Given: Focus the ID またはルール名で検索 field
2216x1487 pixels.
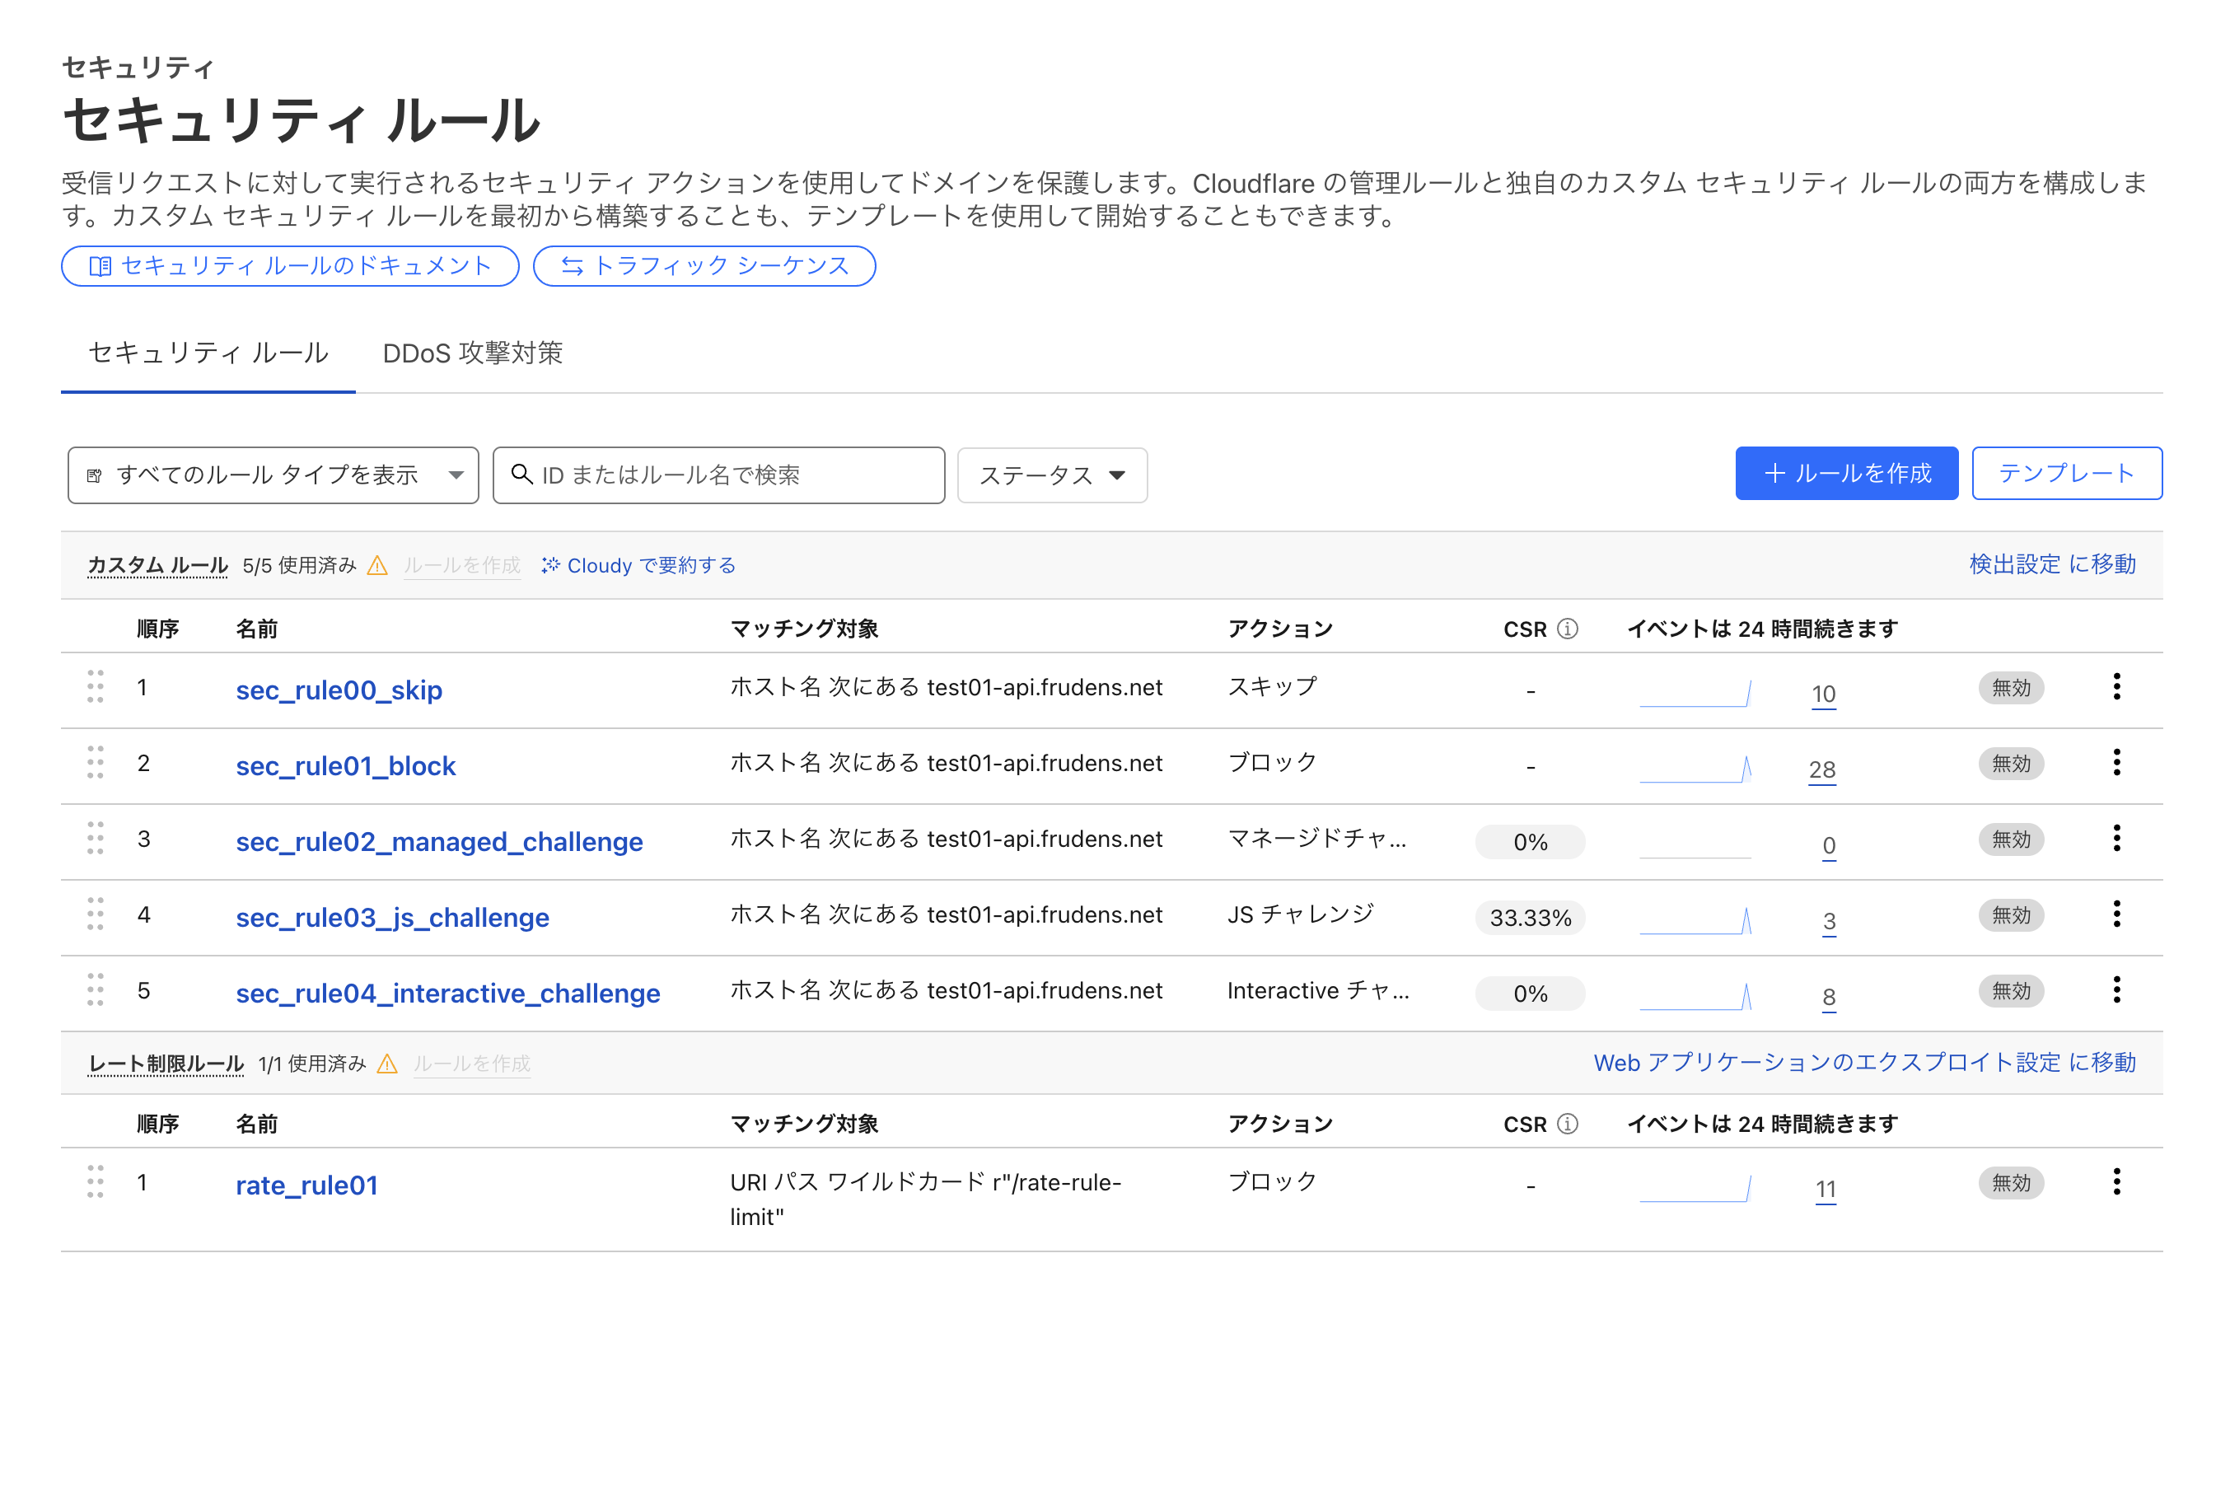Looking at the screenshot, I should click(x=718, y=475).
